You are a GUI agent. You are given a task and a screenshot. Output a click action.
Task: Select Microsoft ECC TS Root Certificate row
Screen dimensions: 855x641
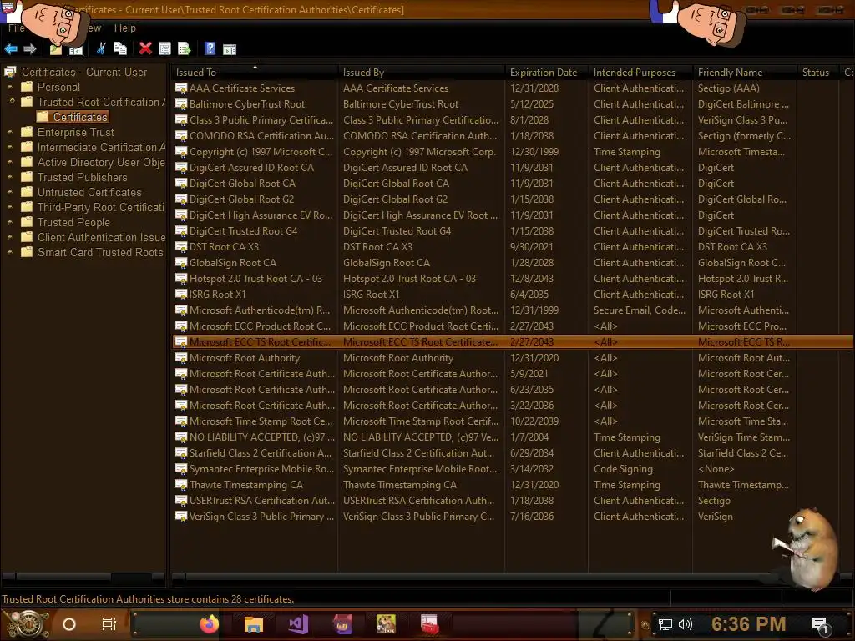click(x=513, y=342)
